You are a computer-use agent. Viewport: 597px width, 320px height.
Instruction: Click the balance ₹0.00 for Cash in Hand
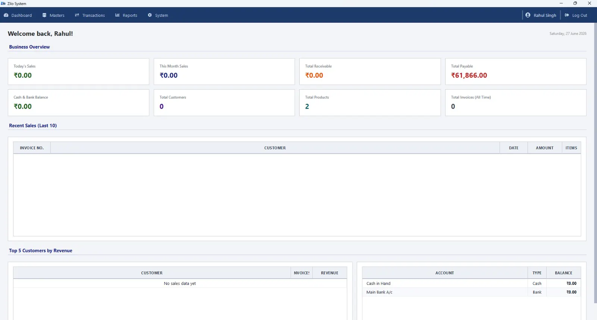click(571, 283)
